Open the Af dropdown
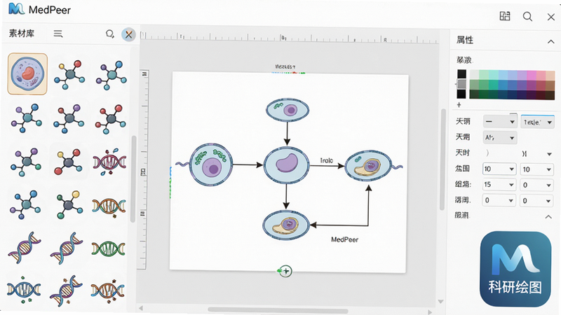Viewport: 561px width, 315px height. (500, 137)
